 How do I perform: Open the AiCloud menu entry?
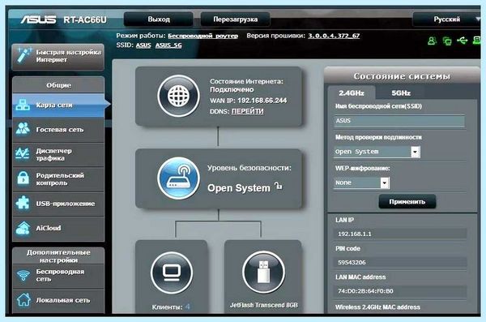click(x=58, y=228)
